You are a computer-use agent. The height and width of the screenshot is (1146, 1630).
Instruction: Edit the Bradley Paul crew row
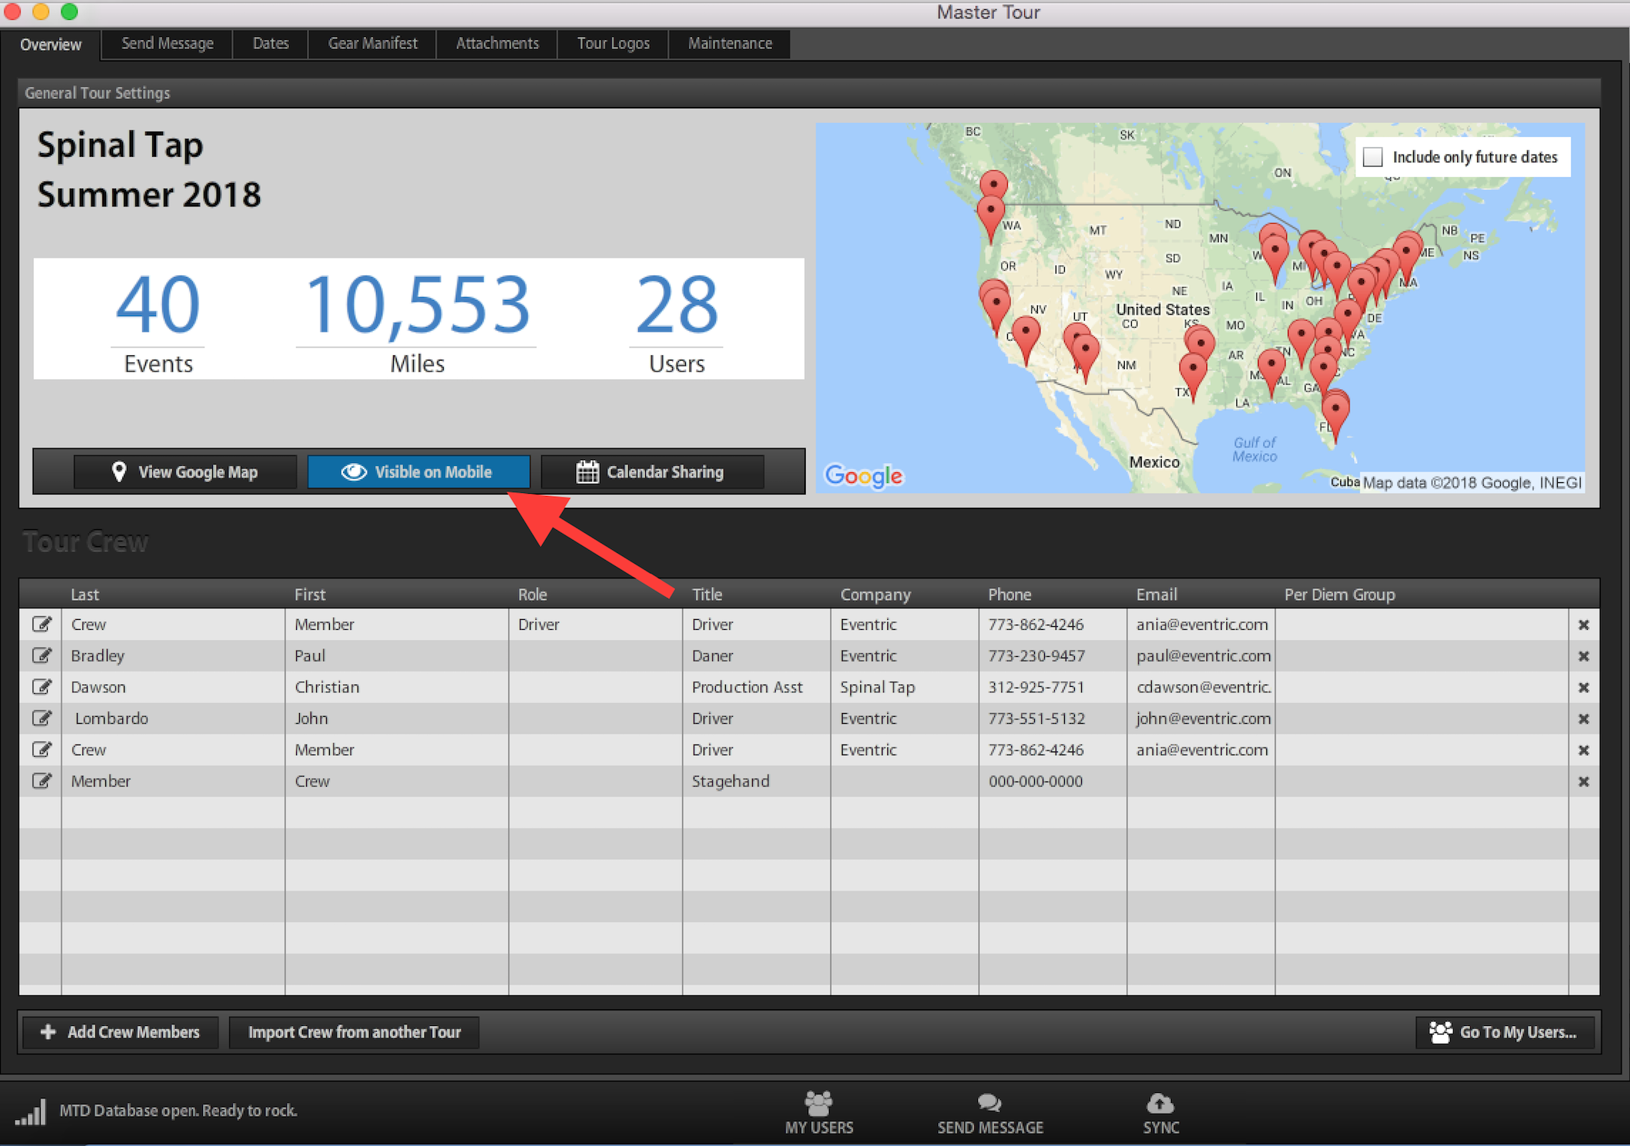pyautogui.click(x=42, y=656)
